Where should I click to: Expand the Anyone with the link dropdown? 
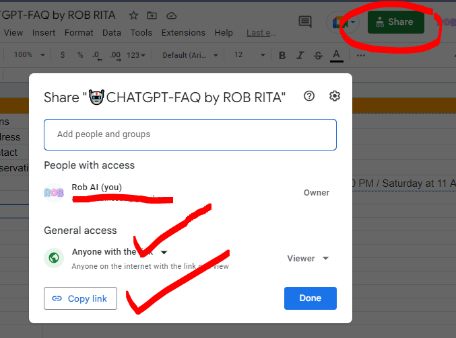[x=119, y=252]
